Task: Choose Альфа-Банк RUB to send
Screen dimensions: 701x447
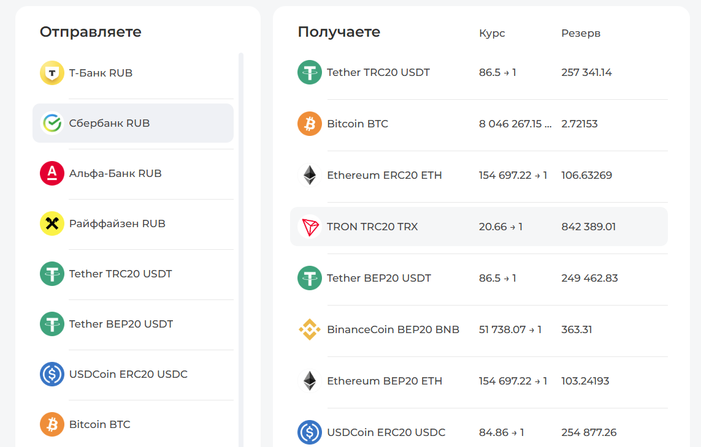Action: (133, 173)
